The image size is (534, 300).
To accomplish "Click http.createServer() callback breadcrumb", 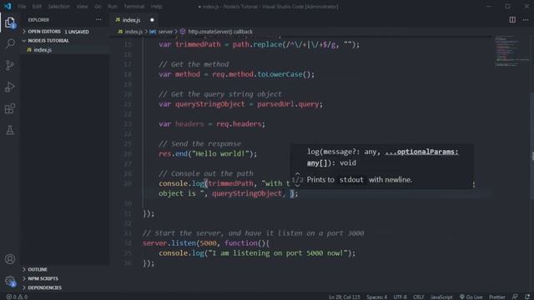I will coord(217,32).
